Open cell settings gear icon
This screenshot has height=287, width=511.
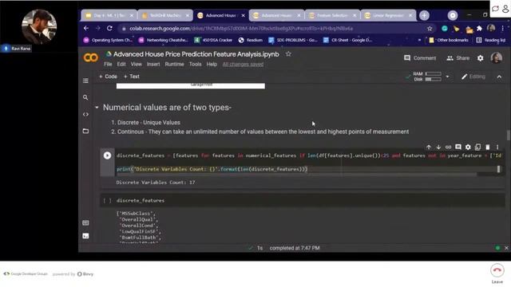(468, 147)
